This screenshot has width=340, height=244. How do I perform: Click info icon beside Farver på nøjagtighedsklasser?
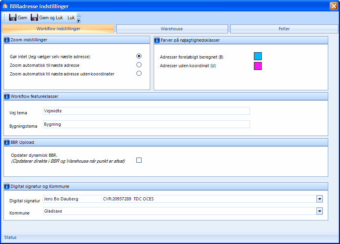pyautogui.click(x=157, y=40)
